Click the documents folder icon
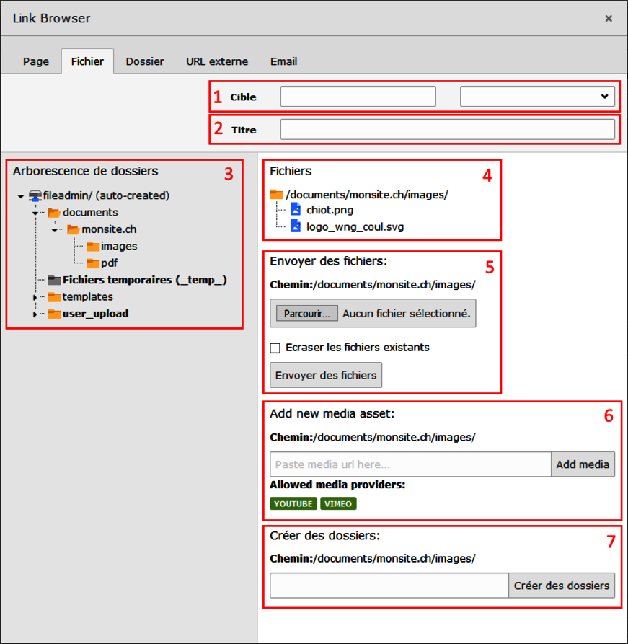The height and width of the screenshot is (644, 628). 54,212
